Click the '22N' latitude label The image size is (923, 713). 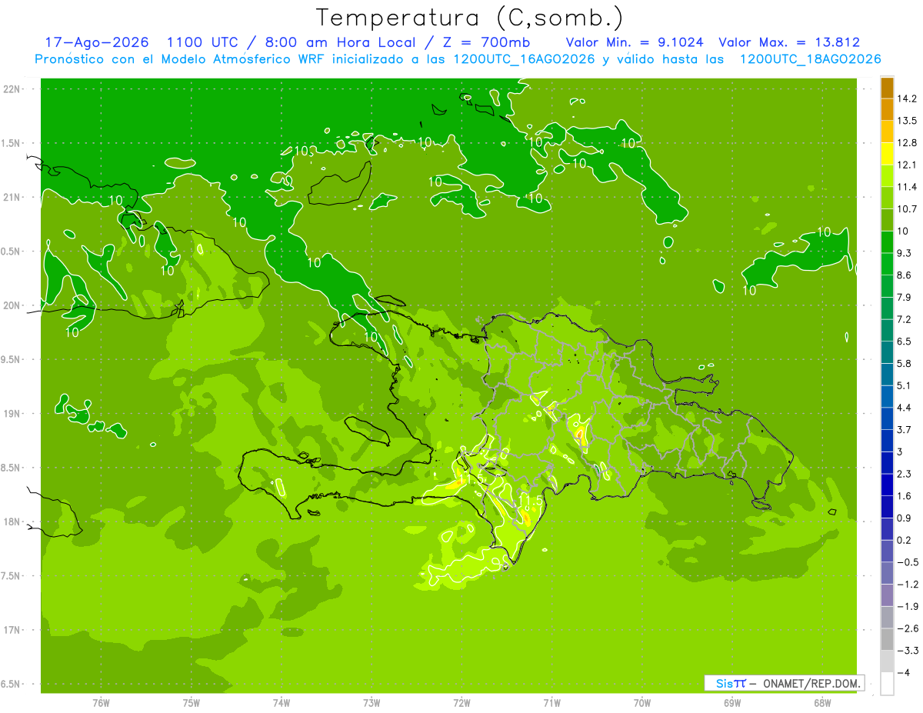coord(12,89)
